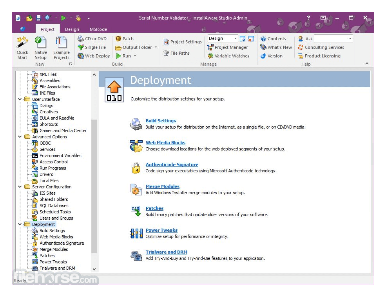The width and height of the screenshot is (386, 297).
Task: Click the Power Tweaks sliders icon in page
Action: click(x=136, y=233)
